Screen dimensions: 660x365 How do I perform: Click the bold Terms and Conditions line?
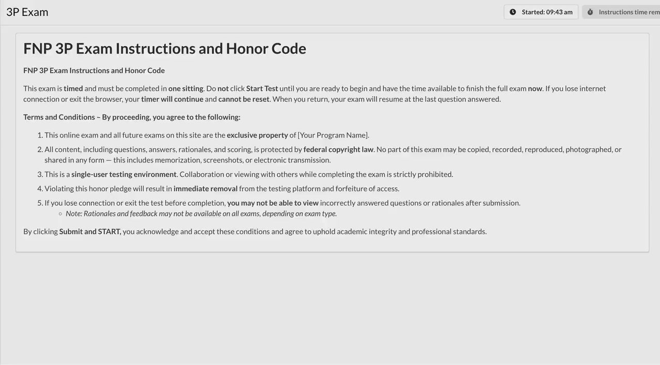[132, 117]
